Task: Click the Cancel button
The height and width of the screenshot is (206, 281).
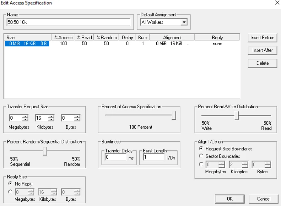Action: (264, 199)
